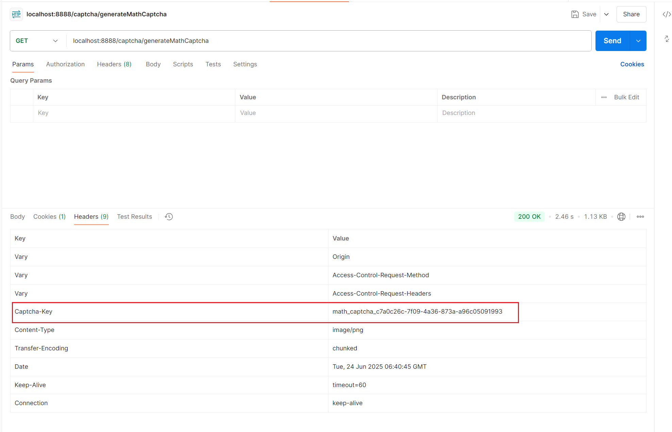The height and width of the screenshot is (432, 672).
Task: Open the Test Results tab
Action: pyautogui.click(x=134, y=216)
